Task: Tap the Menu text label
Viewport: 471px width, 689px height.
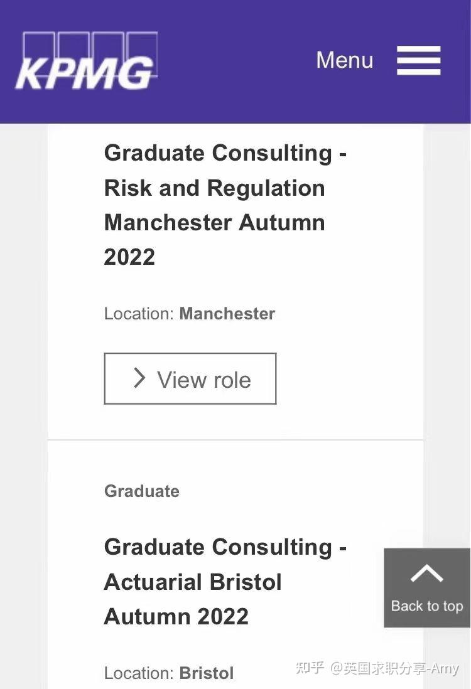Action: pos(344,60)
